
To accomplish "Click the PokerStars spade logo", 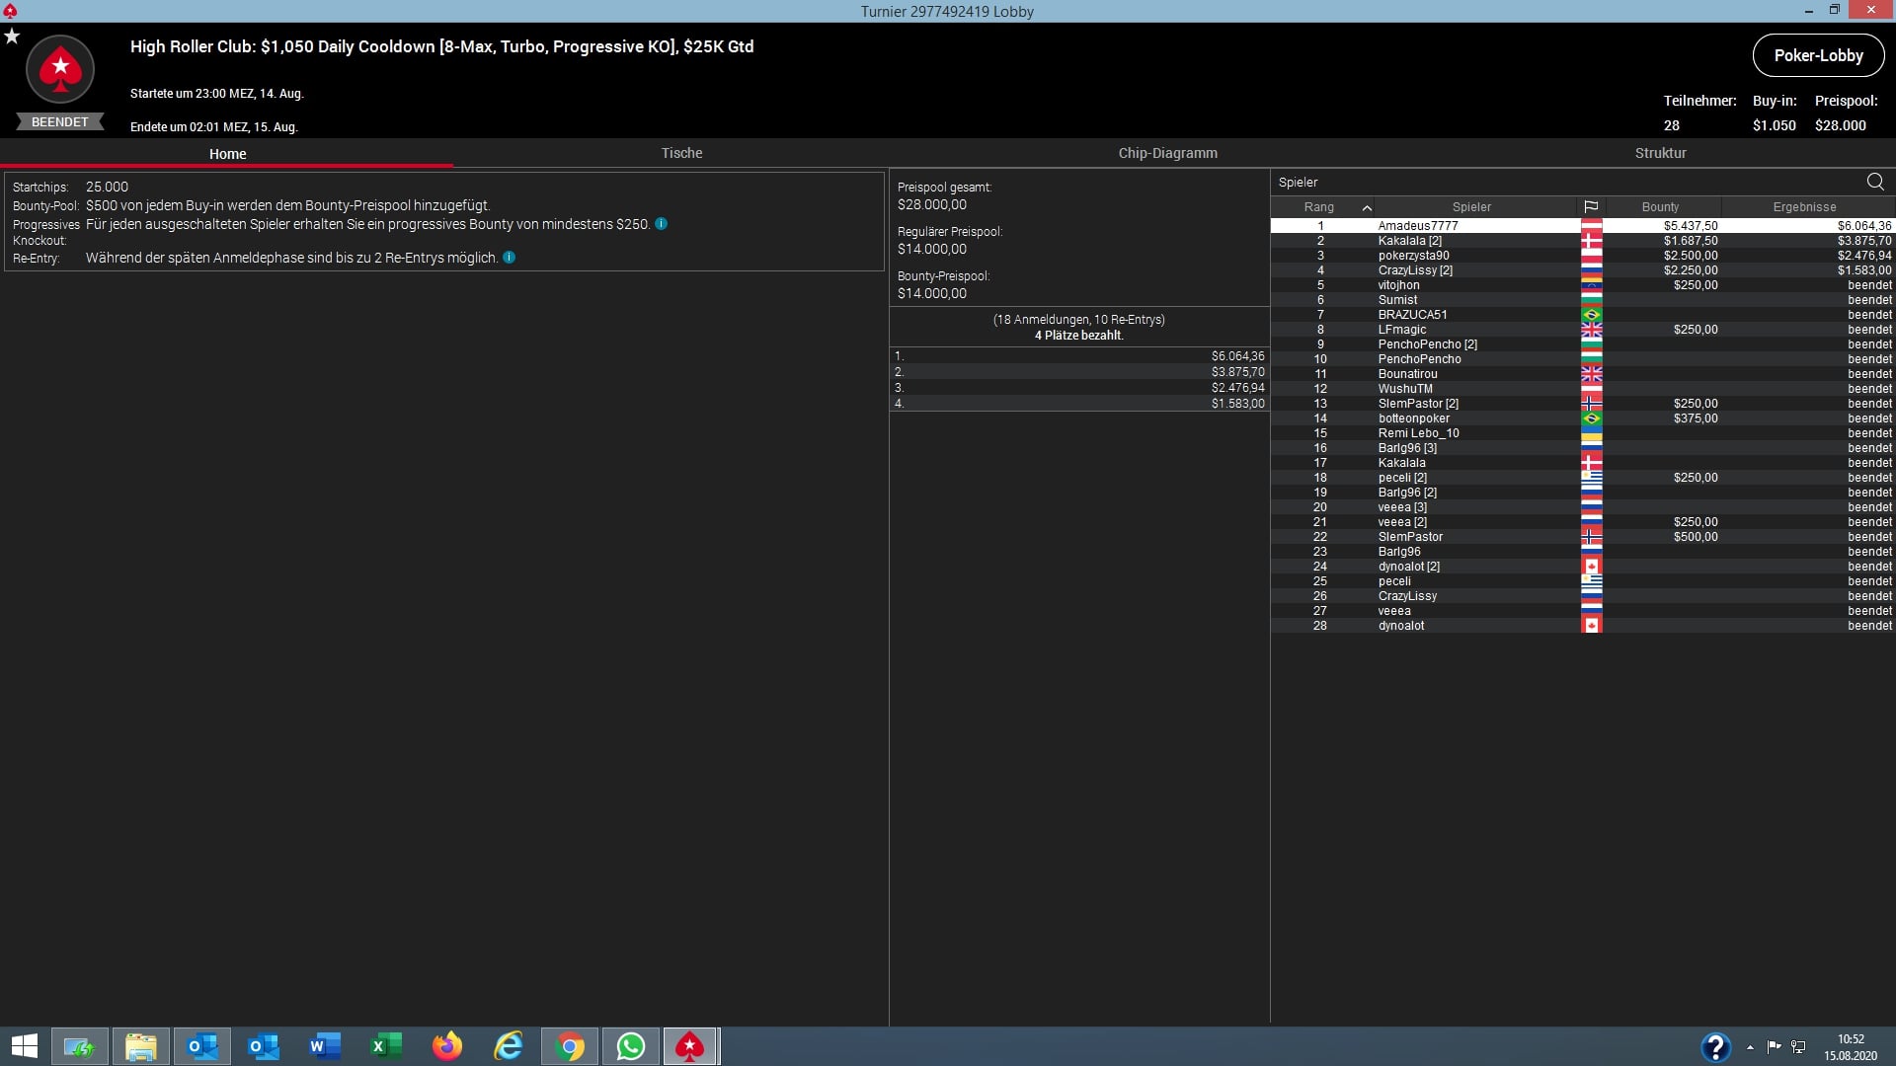I will pos(60,69).
